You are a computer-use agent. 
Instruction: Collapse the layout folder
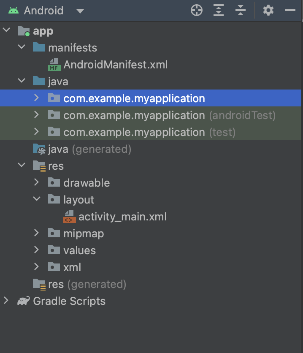37,199
